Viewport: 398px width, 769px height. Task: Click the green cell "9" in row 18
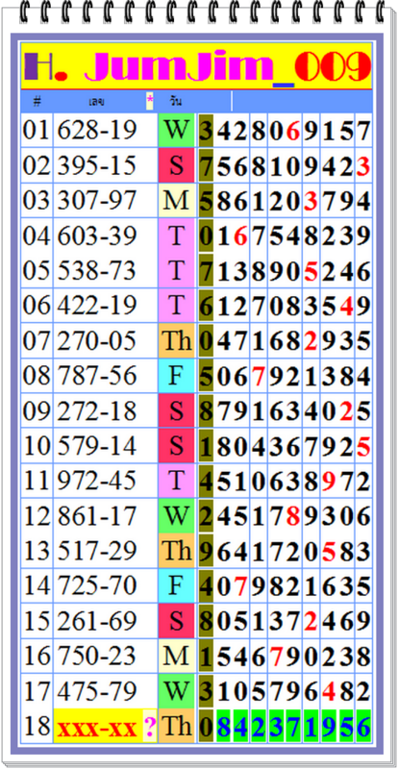coord(329,726)
